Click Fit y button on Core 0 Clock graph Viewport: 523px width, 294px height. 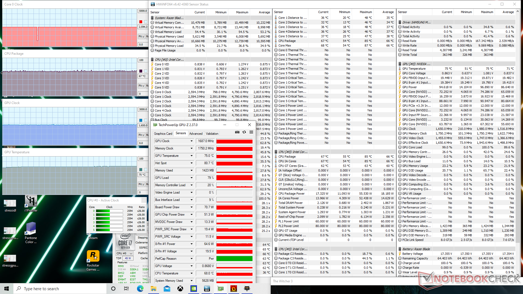tap(141, 36)
